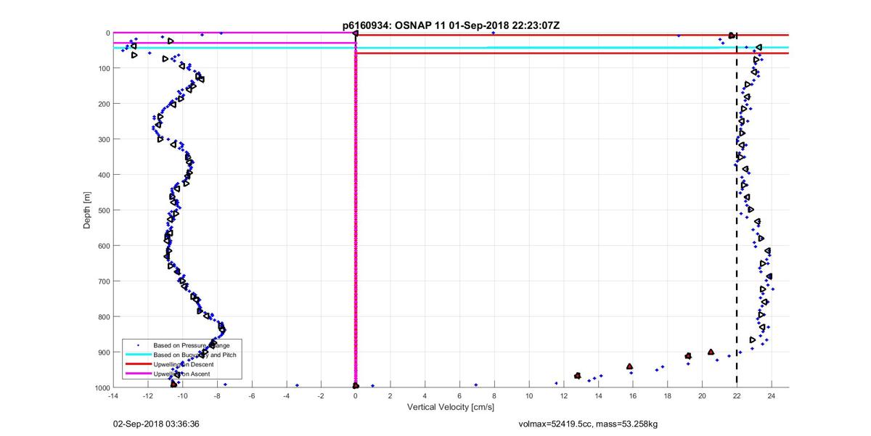
Task: Click x-axis tick label '-10'
Action: [x=182, y=396]
